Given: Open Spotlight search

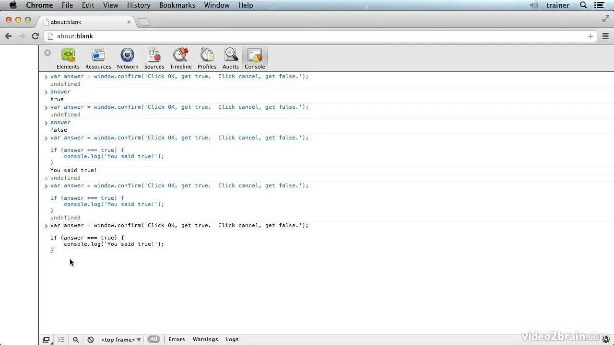Looking at the screenshot, I should click(x=583, y=5).
